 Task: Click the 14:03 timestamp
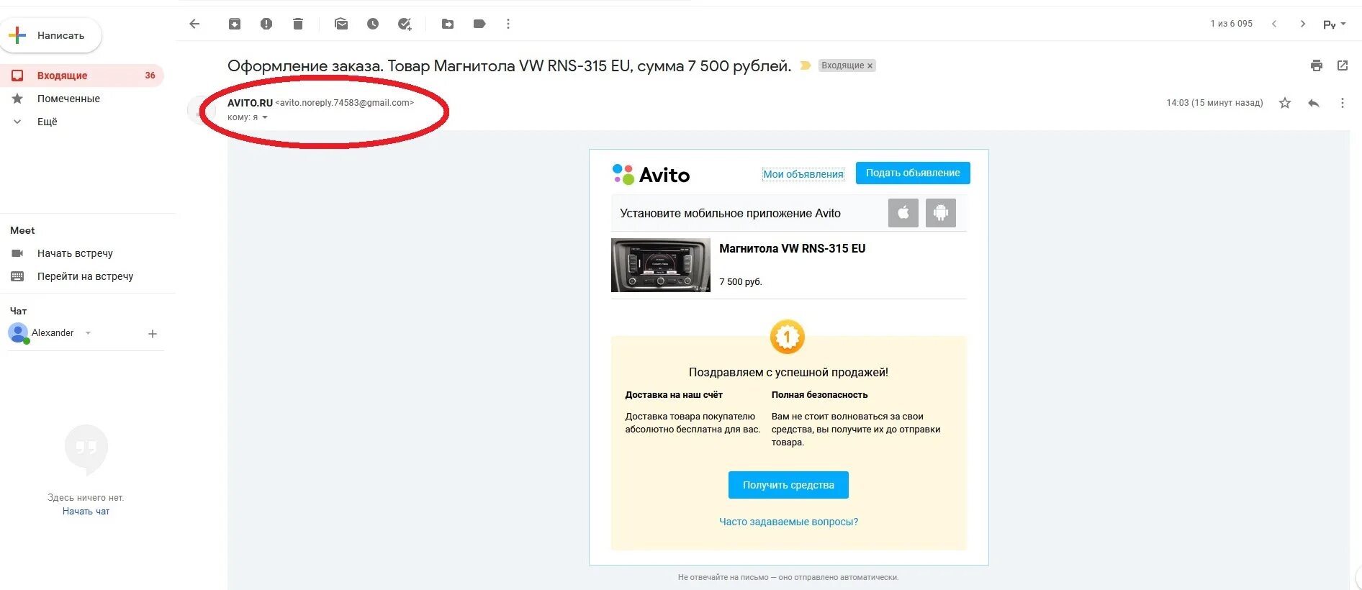click(x=1214, y=103)
